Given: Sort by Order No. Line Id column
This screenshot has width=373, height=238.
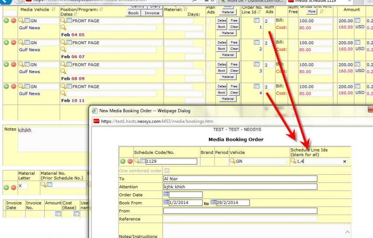Looking at the screenshot, I should 259,12.
